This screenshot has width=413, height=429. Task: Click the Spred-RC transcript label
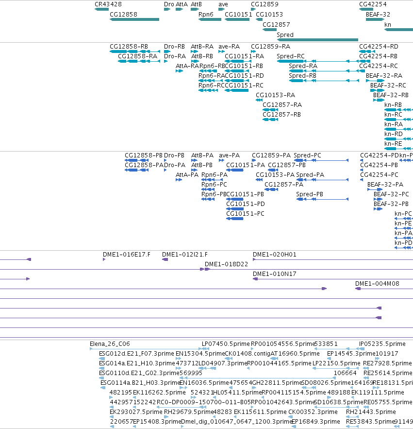pos(291,56)
